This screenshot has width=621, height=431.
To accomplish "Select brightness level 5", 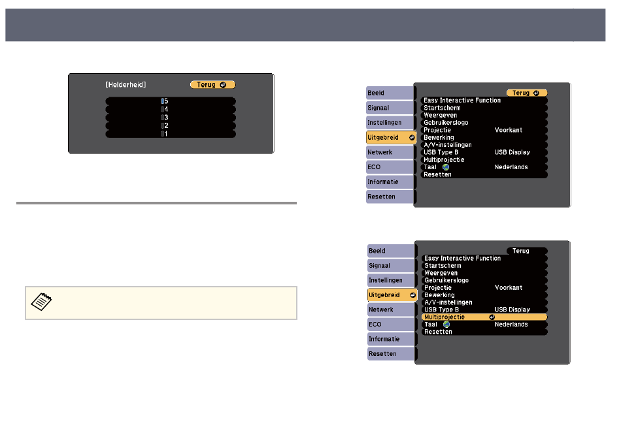I will tap(171, 101).
